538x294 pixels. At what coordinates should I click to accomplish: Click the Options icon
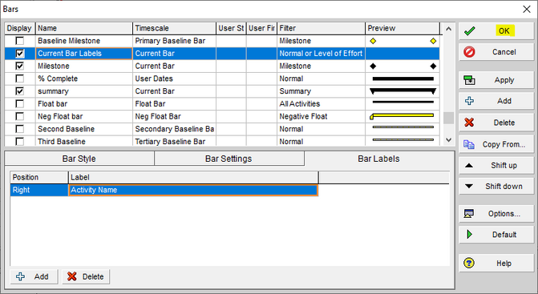[x=469, y=213]
